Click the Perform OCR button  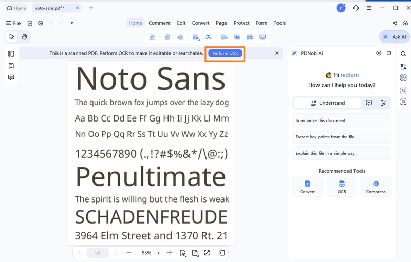[225, 53]
